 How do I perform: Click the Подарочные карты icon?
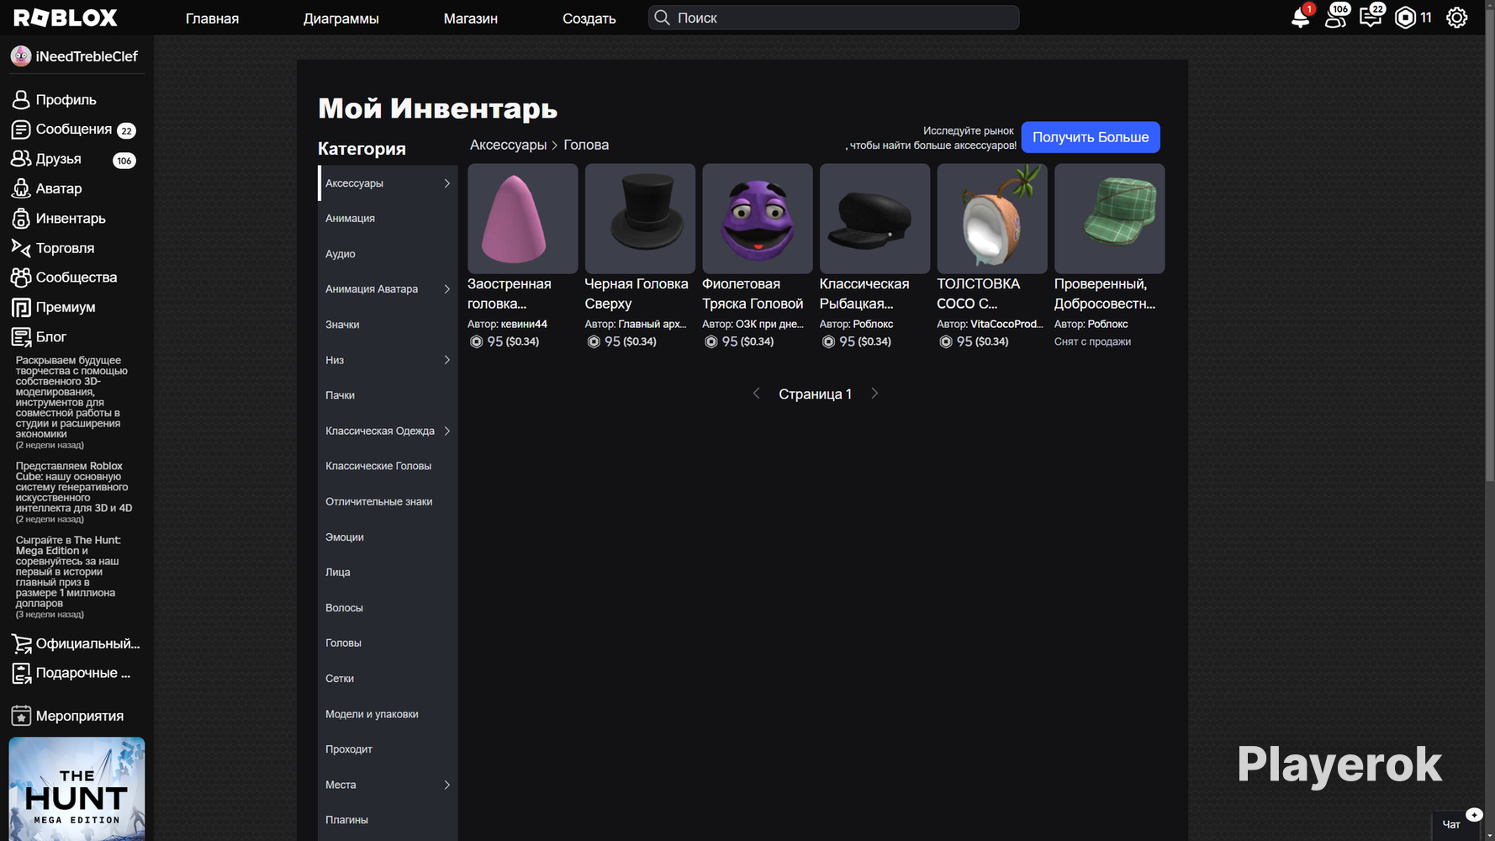pos(21,673)
